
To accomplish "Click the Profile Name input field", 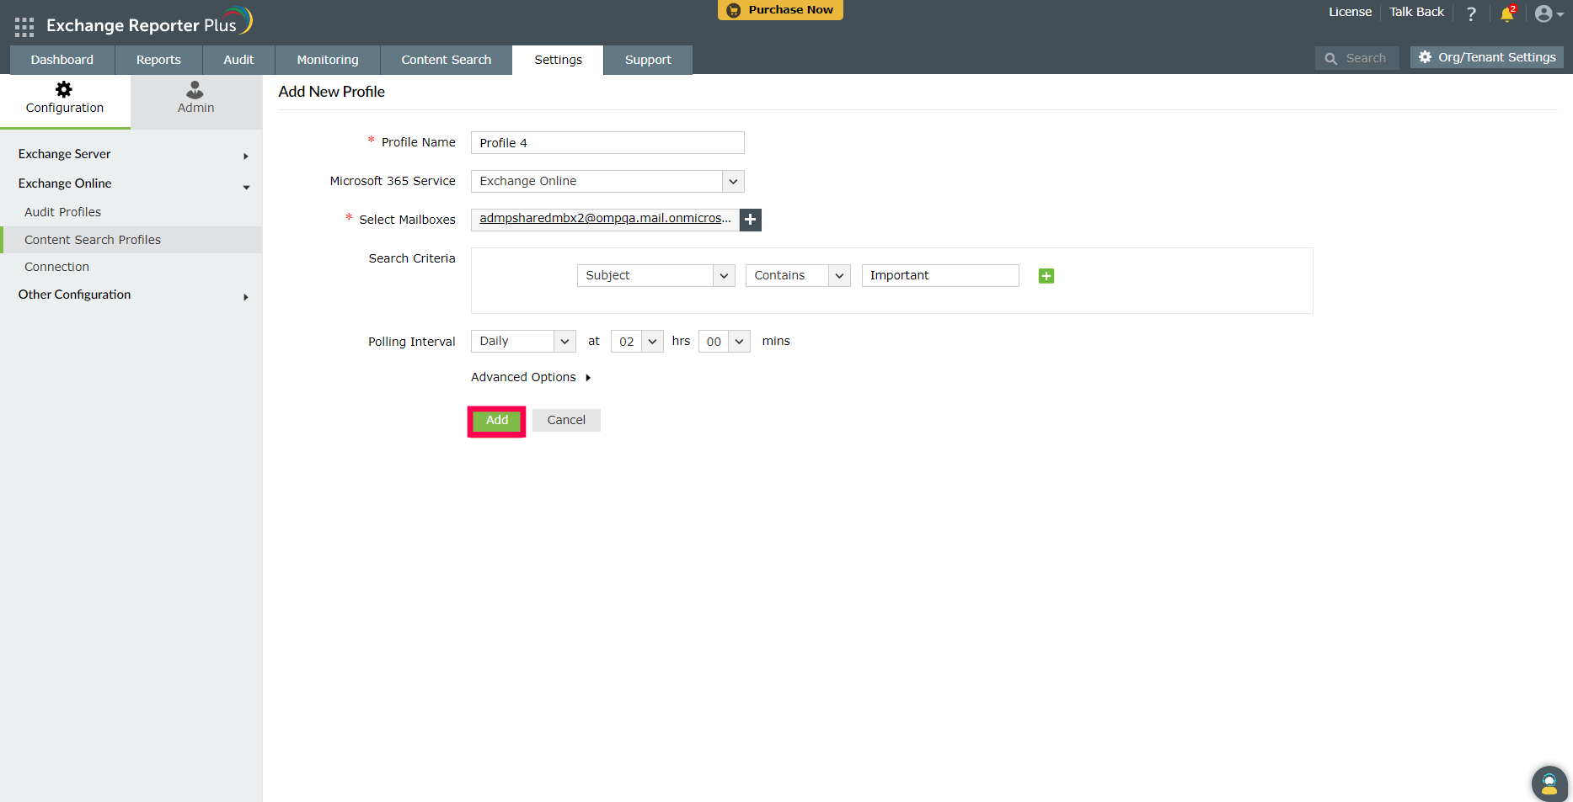I will click(x=607, y=143).
